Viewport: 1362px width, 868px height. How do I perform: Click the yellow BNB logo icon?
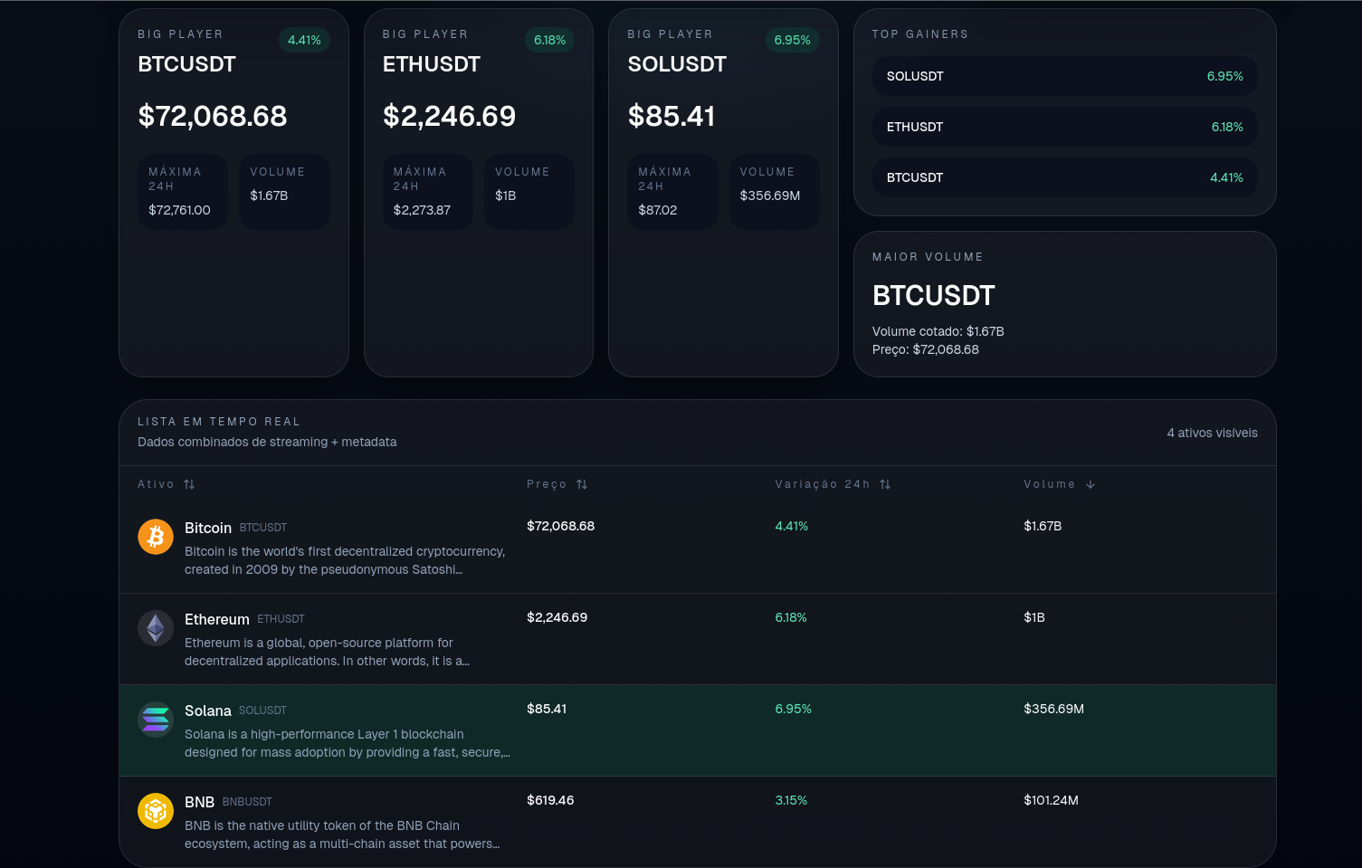[156, 811]
